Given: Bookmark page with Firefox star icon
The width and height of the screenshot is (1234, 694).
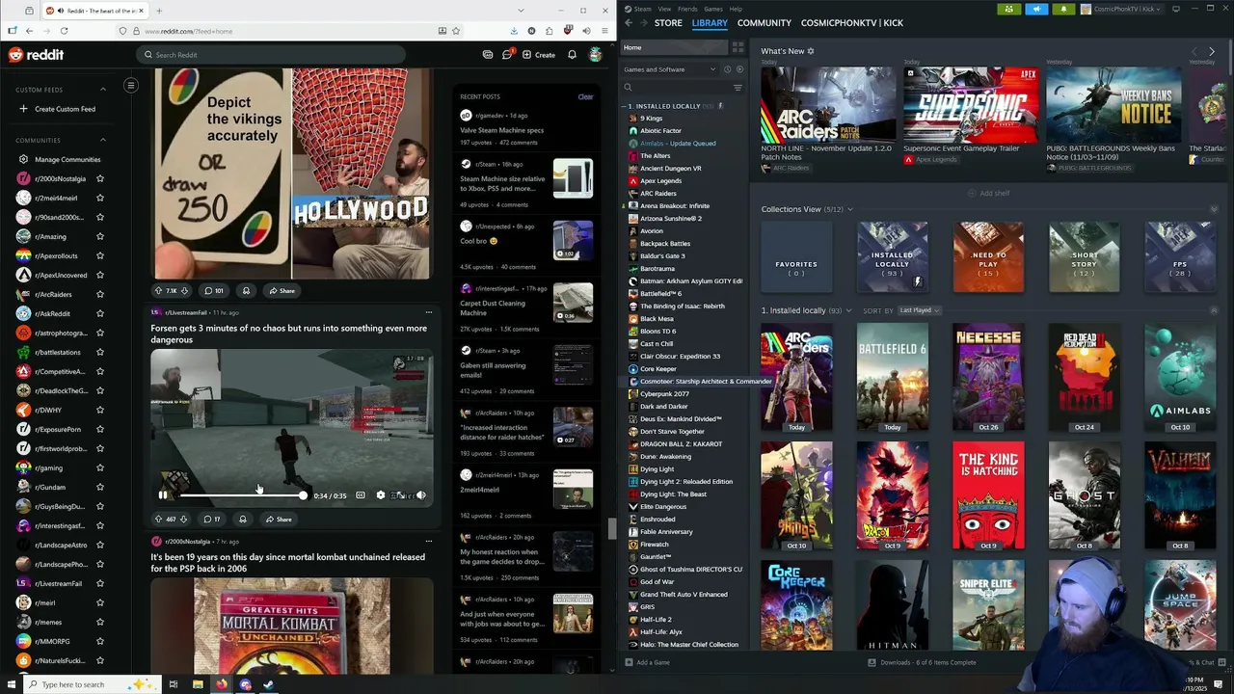Looking at the screenshot, I should [x=456, y=31].
